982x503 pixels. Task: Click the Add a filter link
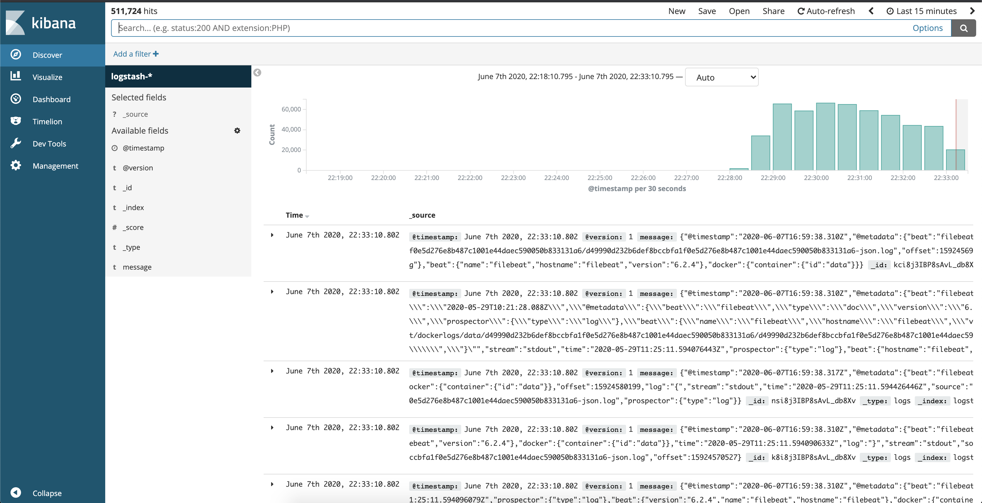136,54
